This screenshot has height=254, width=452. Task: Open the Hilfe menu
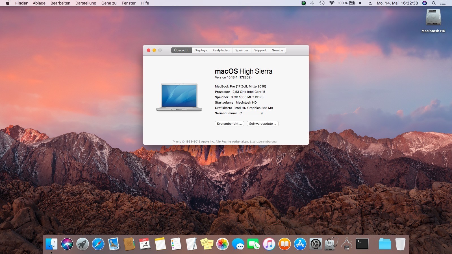[145, 3]
